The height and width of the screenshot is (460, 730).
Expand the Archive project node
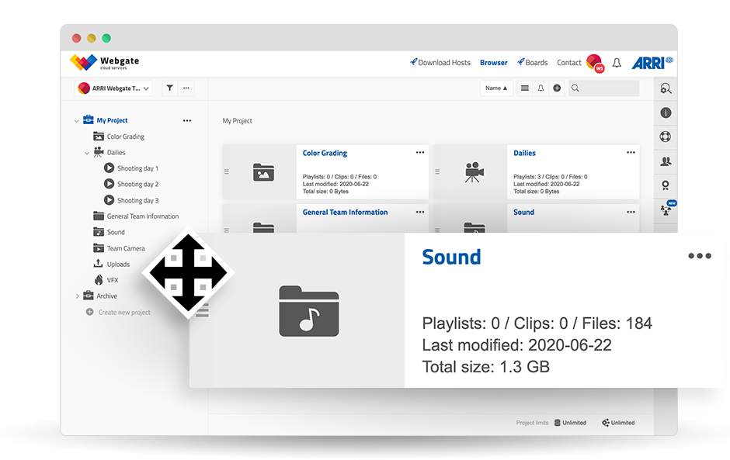[x=76, y=296]
